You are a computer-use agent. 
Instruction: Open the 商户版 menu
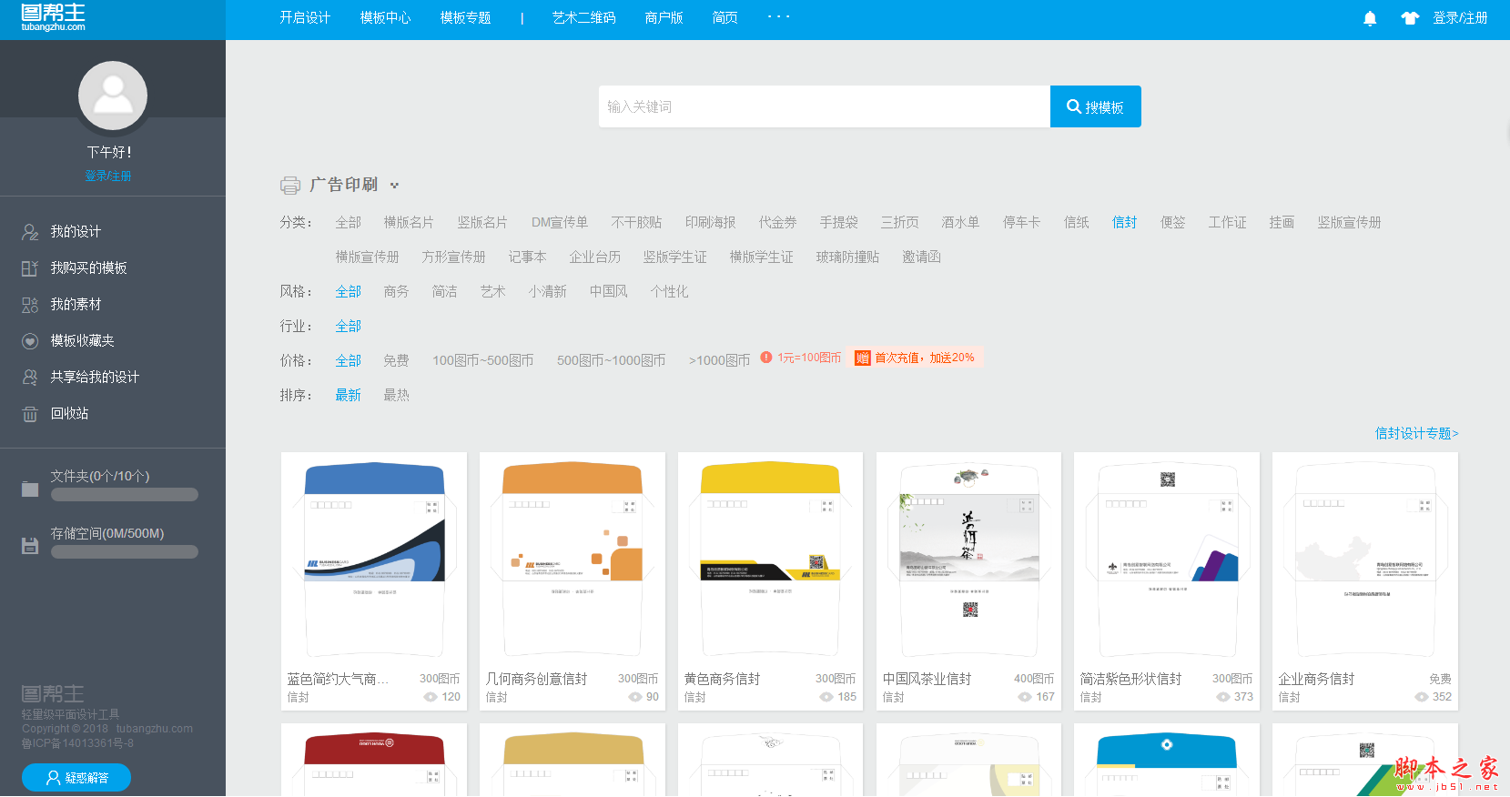point(664,18)
